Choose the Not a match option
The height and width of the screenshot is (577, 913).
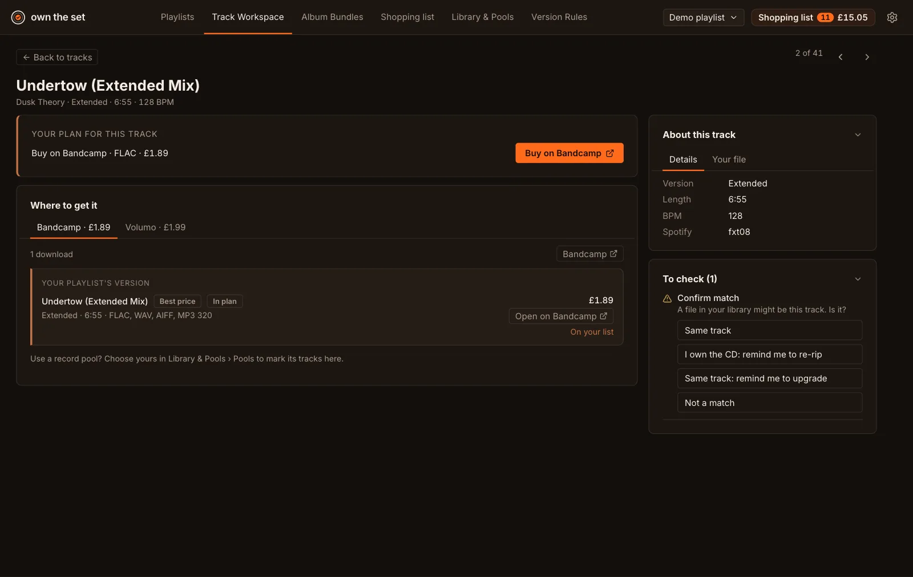tap(769, 403)
